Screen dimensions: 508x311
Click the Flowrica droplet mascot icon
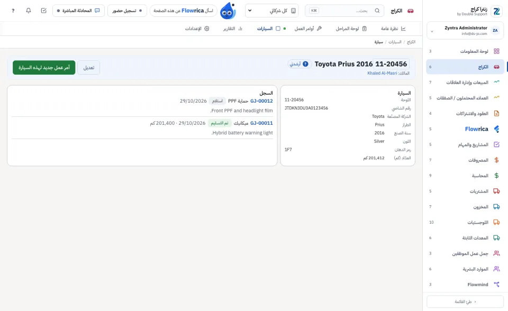coord(228,11)
